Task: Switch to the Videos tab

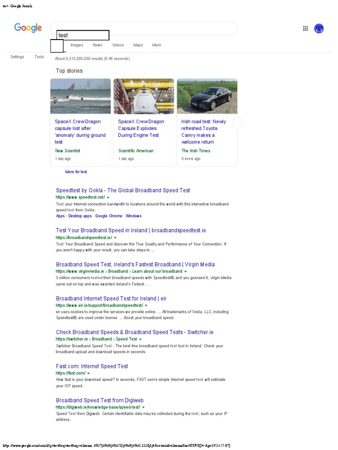Action: pyautogui.click(x=118, y=45)
